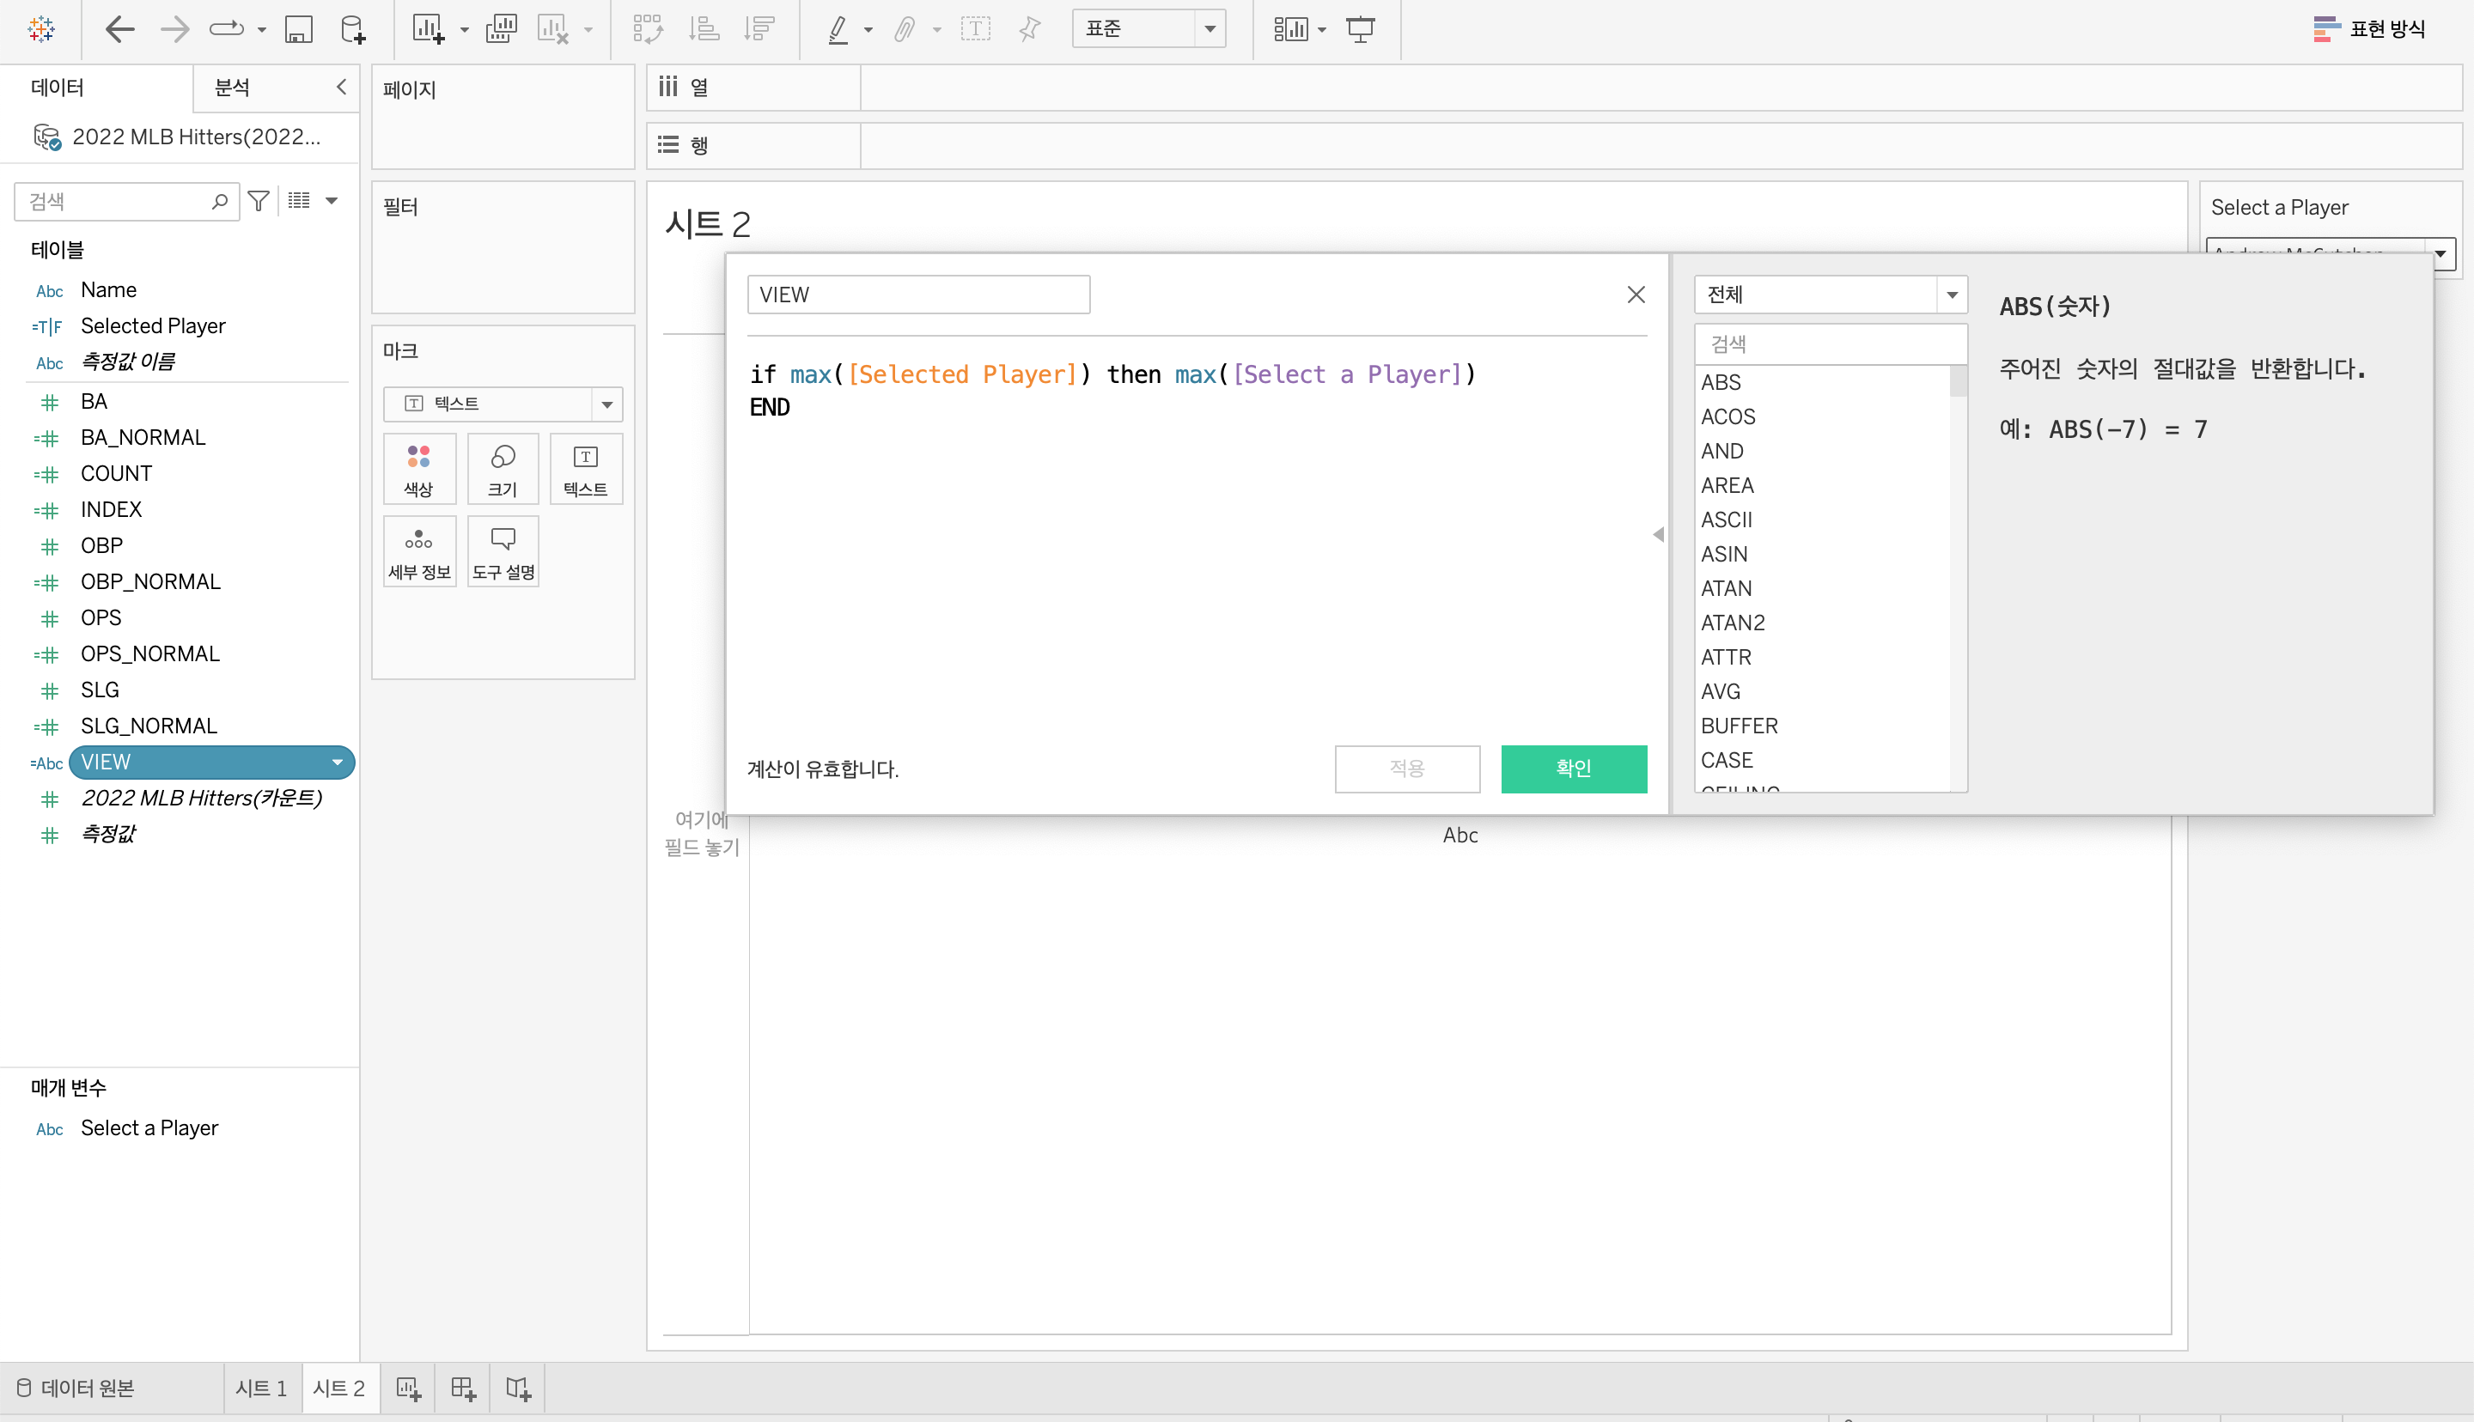
Task: Click the function search field
Action: pos(1831,343)
